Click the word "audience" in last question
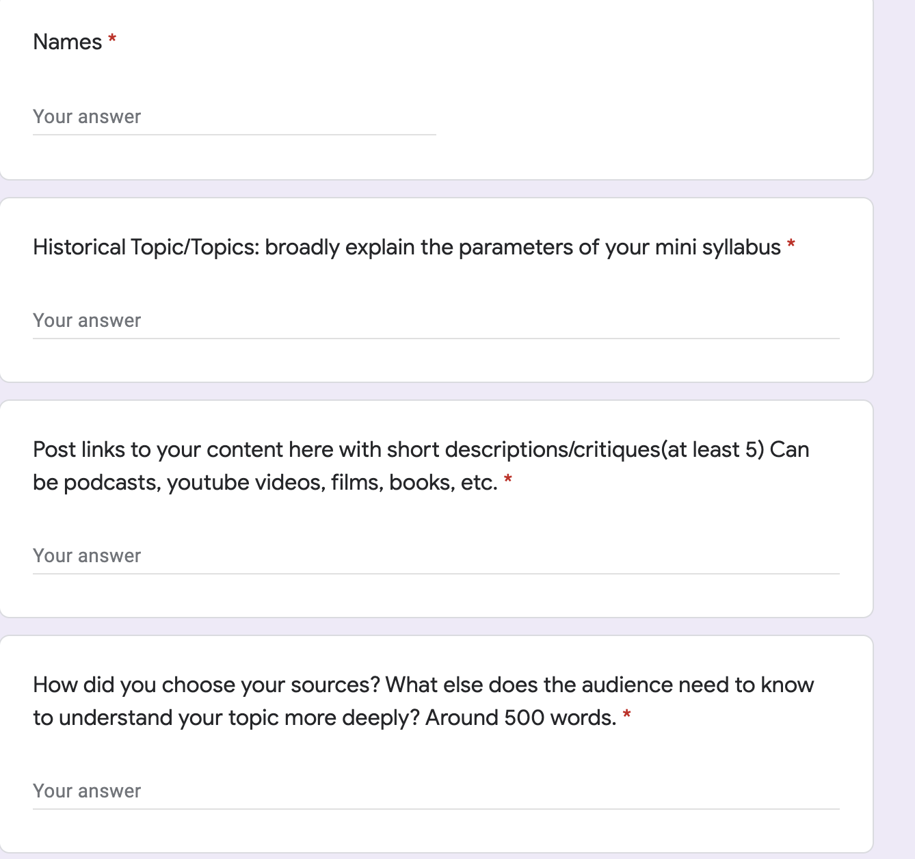This screenshot has height=859, width=915. click(x=626, y=685)
